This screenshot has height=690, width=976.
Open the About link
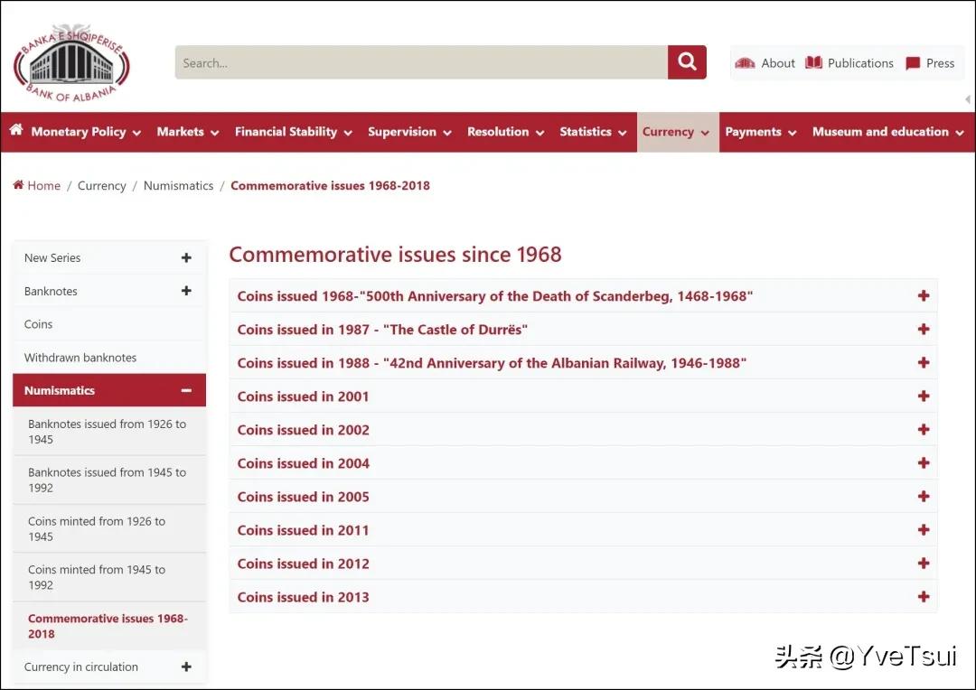click(777, 63)
